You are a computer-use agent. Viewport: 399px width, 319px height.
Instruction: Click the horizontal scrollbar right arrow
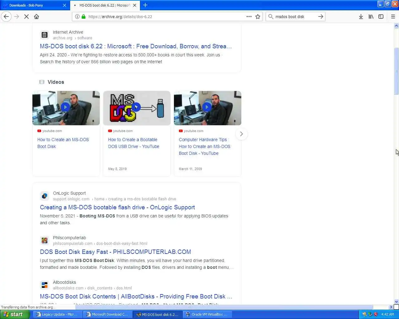[x=391, y=307]
